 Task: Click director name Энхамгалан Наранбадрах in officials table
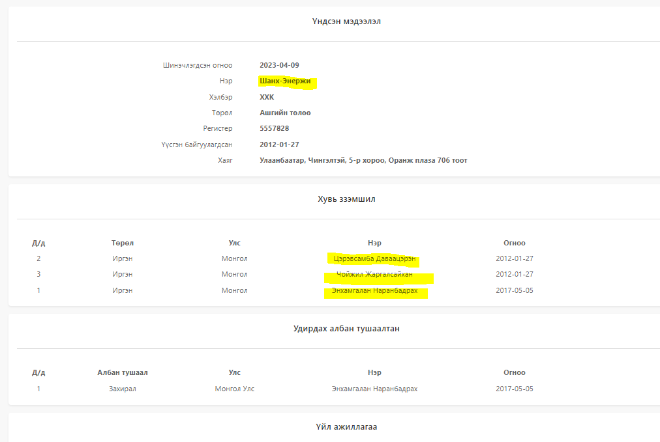point(374,389)
